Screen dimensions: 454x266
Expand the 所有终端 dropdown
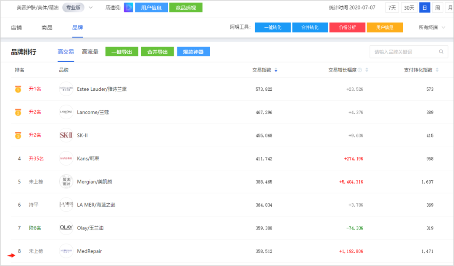click(x=432, y=27)
